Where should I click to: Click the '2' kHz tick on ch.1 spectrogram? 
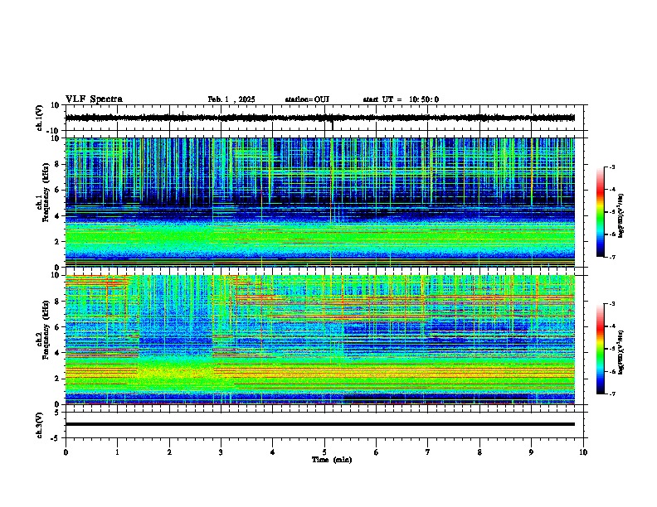pos(57,241)
